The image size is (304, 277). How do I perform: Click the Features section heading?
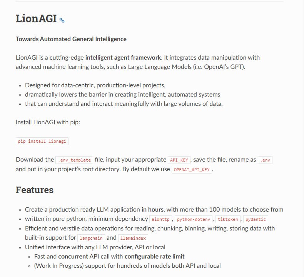coord(35,190)
